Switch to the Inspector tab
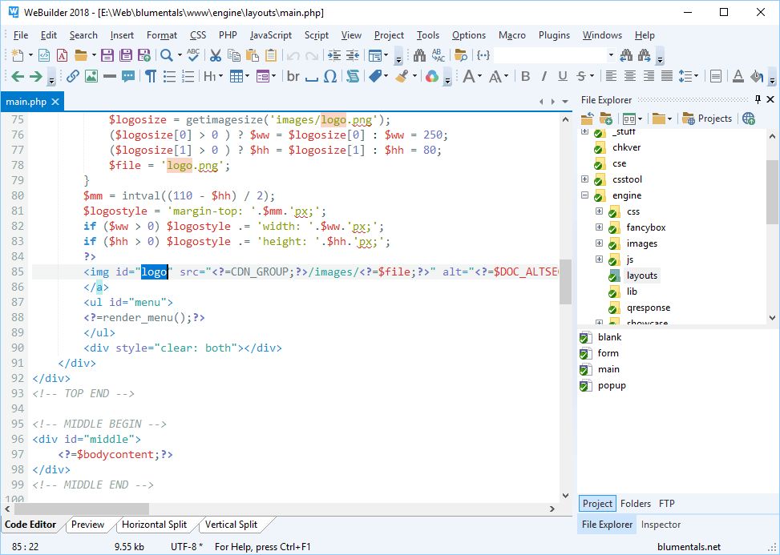780x555 pixels. coord(661,525)
